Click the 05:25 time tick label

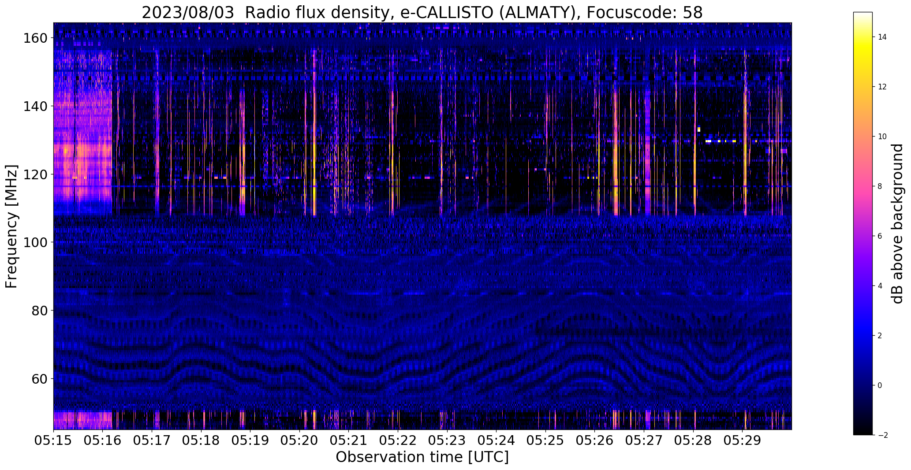click(545, 440)
